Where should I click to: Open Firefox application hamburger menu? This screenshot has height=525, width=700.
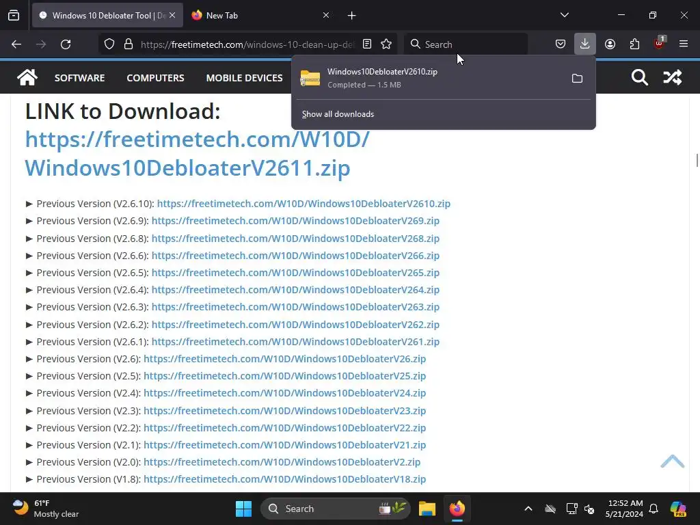coord(684,44)
